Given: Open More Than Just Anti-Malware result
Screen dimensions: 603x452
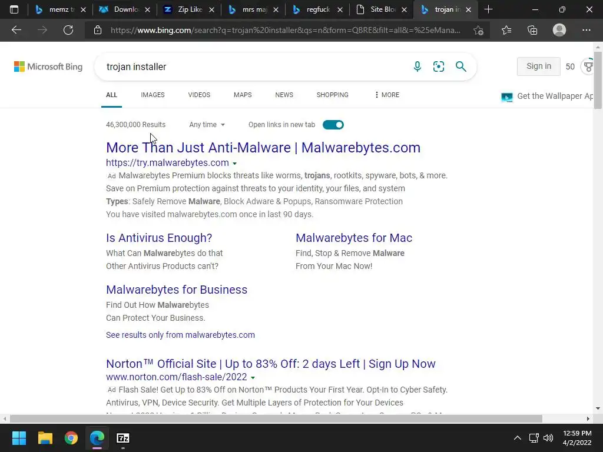Looking at the screenshot, I should pyautogui.click(x=263, y=148).
